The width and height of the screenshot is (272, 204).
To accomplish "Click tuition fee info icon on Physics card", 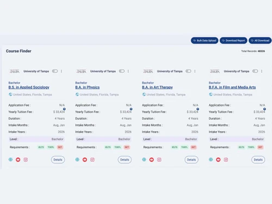I will tap(131, 109).
